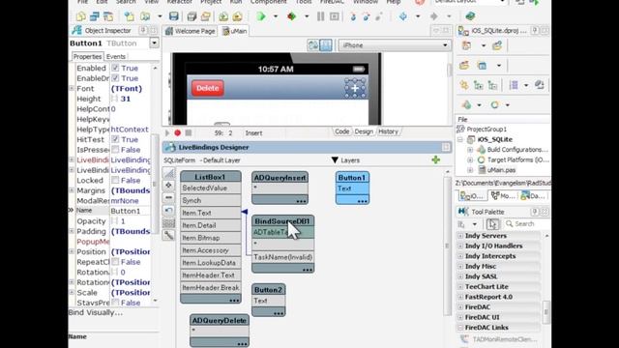Screen dimensions: 619x348
Task: Select the arrow pointer in Tool Palette
Action: click(492, 224)
